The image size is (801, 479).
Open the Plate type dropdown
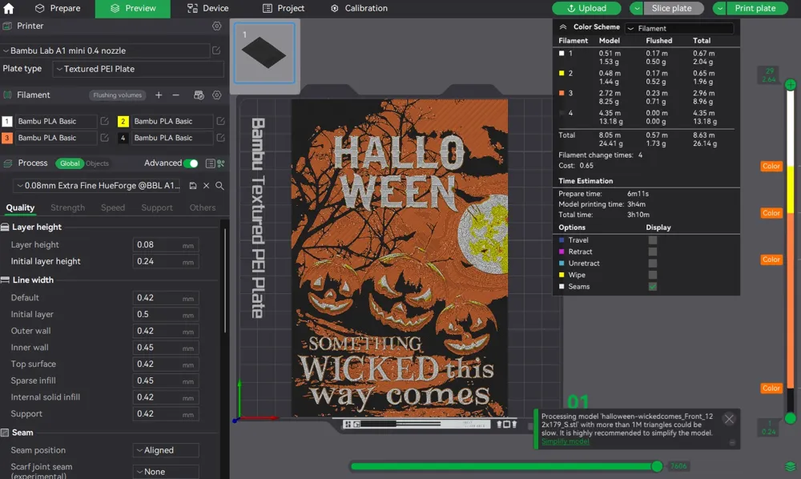click(x=138, y=69)
